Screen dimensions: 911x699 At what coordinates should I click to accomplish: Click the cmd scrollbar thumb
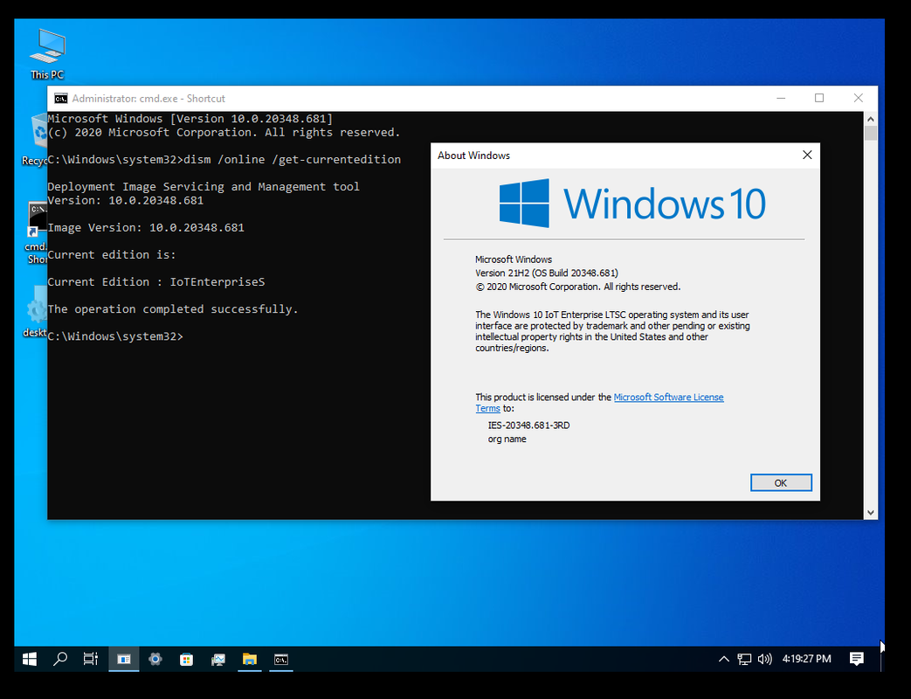point(870,133)
